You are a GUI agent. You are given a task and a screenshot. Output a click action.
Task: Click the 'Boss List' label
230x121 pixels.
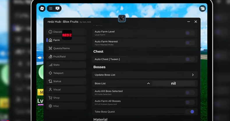pos(100,83)
